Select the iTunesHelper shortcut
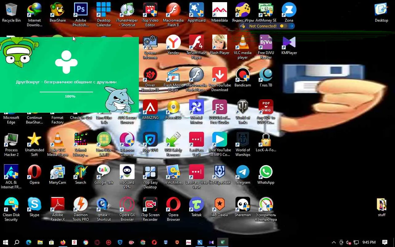This screenshot has width=395, height=247. click(127, 15)
